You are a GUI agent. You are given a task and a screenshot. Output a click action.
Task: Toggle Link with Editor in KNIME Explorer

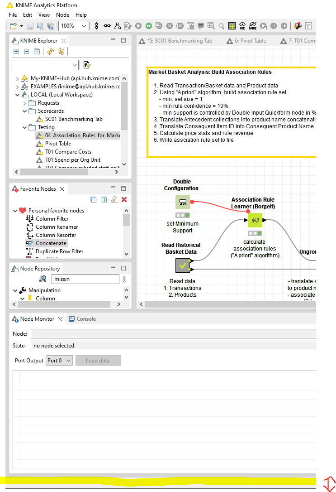tap(61, 52)
